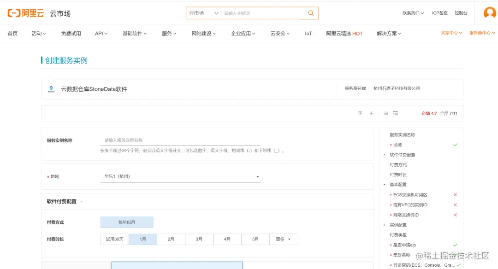The image size is (498, 269).
Task: Jump to 付费方式 in the outline
Action: pyautogui.click(x=398, y=164)
